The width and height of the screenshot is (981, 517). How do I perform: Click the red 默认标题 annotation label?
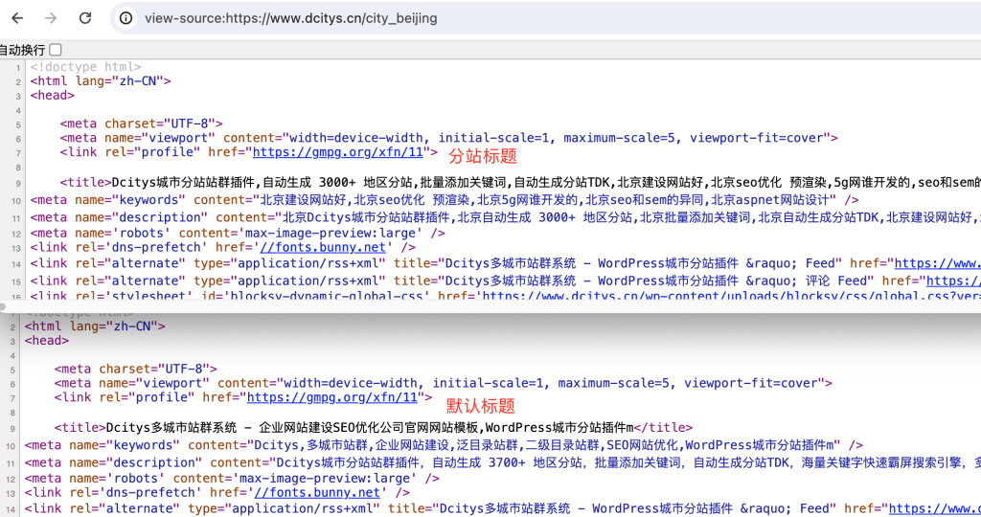(480, 406)
